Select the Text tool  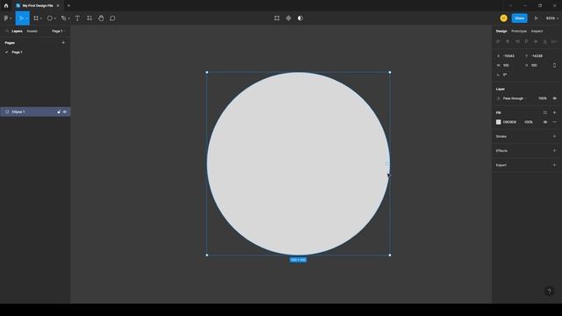[77, 18]
